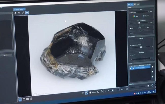Click the highlighted stereo view tool

[27, 12]
